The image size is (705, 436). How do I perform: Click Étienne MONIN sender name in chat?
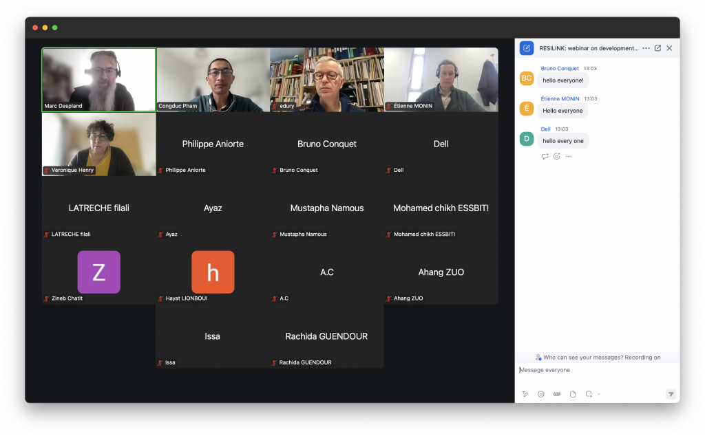pos(560,99)
